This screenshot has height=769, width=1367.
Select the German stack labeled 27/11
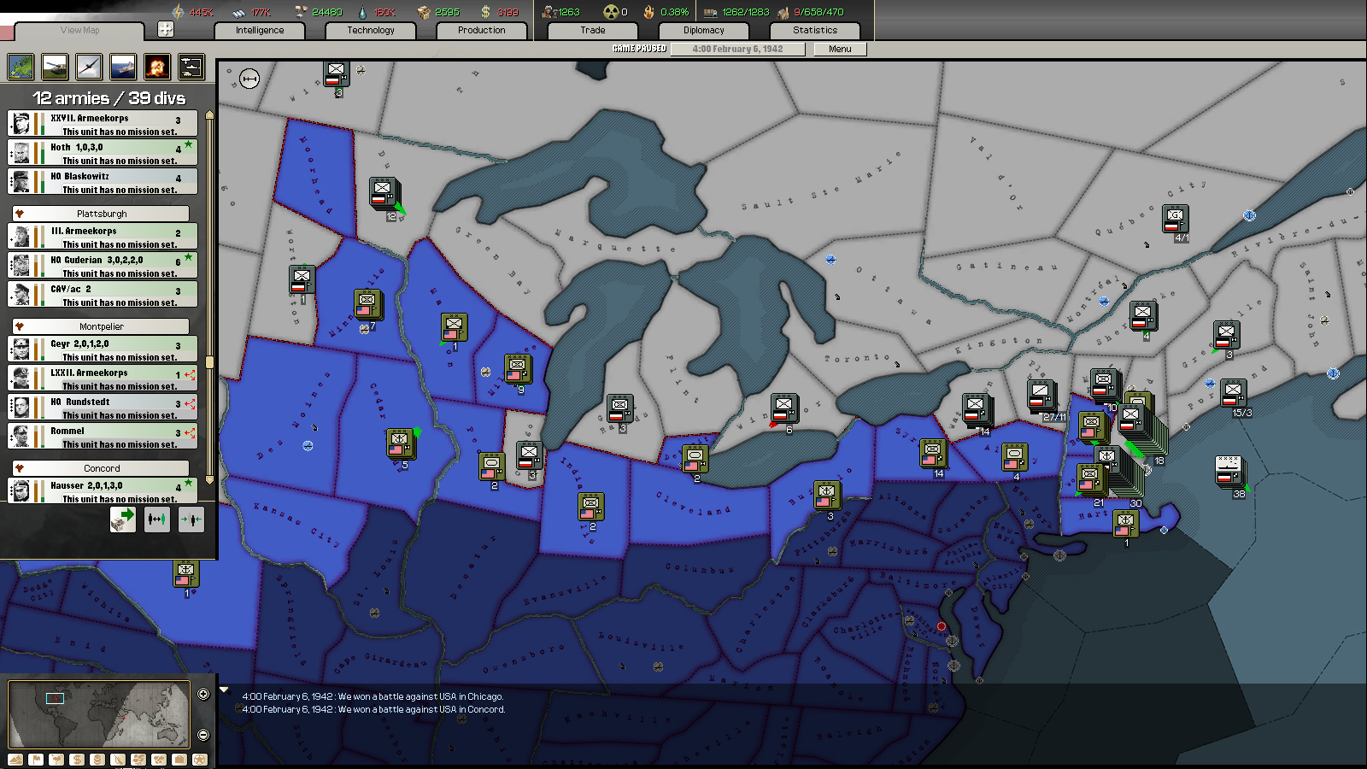1041,396
